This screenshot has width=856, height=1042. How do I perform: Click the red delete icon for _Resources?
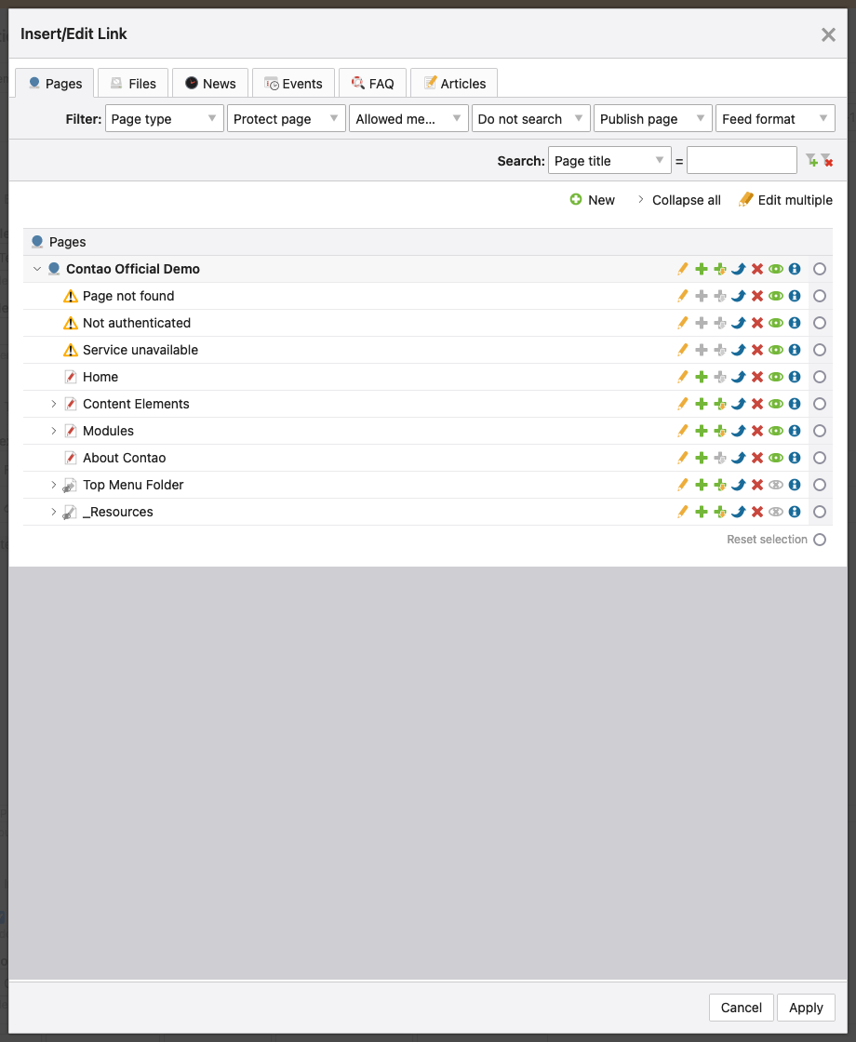click(757, 513)
